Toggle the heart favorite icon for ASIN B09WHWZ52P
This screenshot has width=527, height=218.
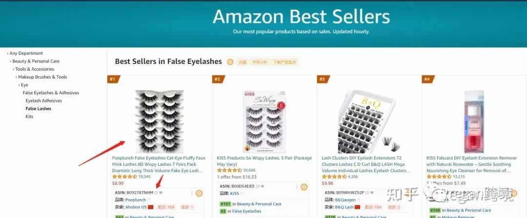point(371,193)
